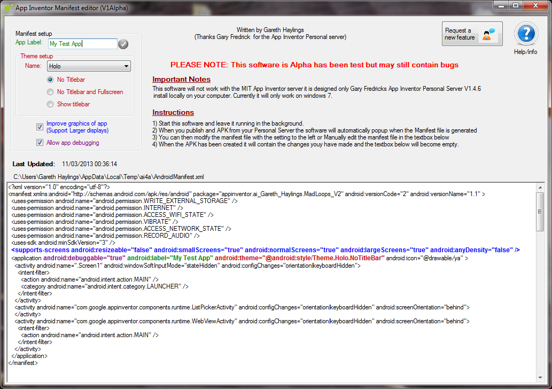Open the Help/info question mark icon
This screenshot has width=552, height=389.
[526, 34]
